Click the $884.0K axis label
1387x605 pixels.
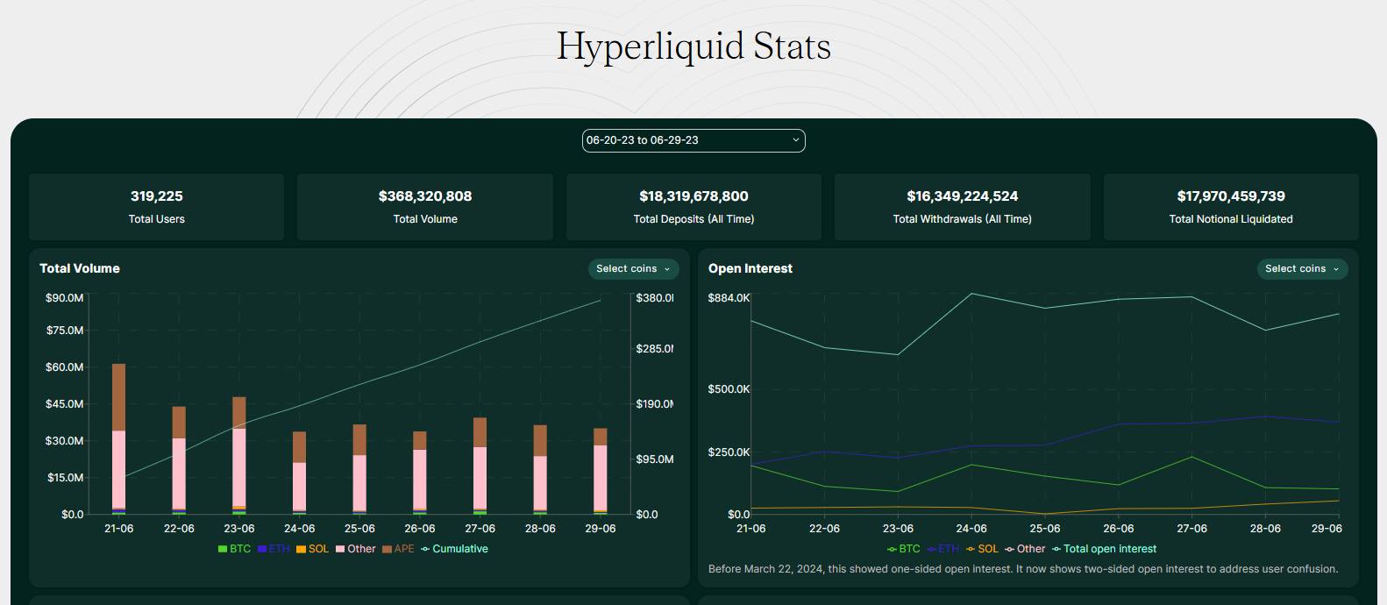coord(729,298)
